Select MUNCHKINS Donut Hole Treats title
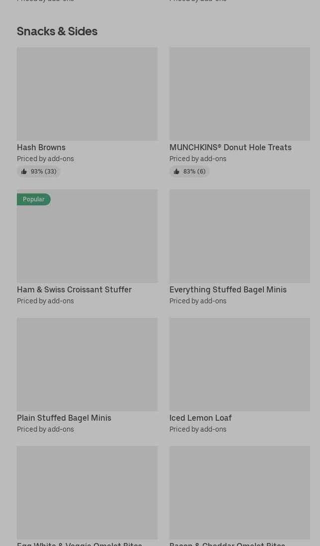Screen dimensions: 320x546 click(x=230, y=147)
